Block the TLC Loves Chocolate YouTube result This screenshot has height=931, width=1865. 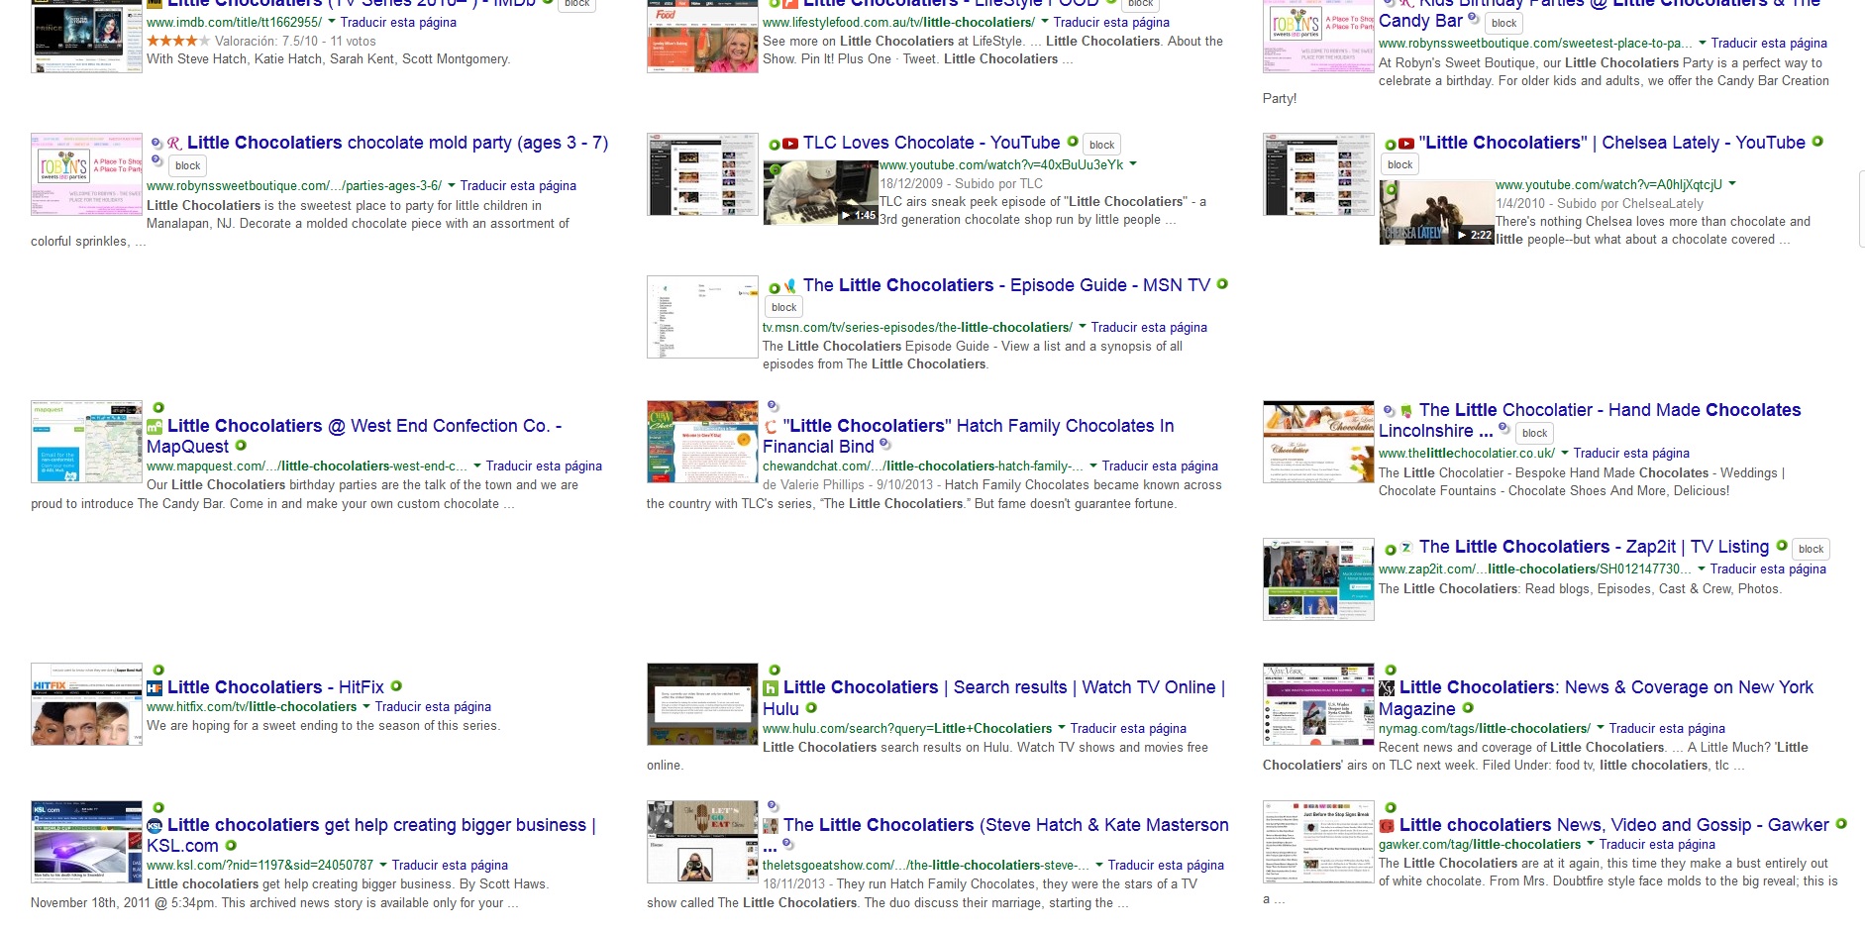[x=1101, y=145]
